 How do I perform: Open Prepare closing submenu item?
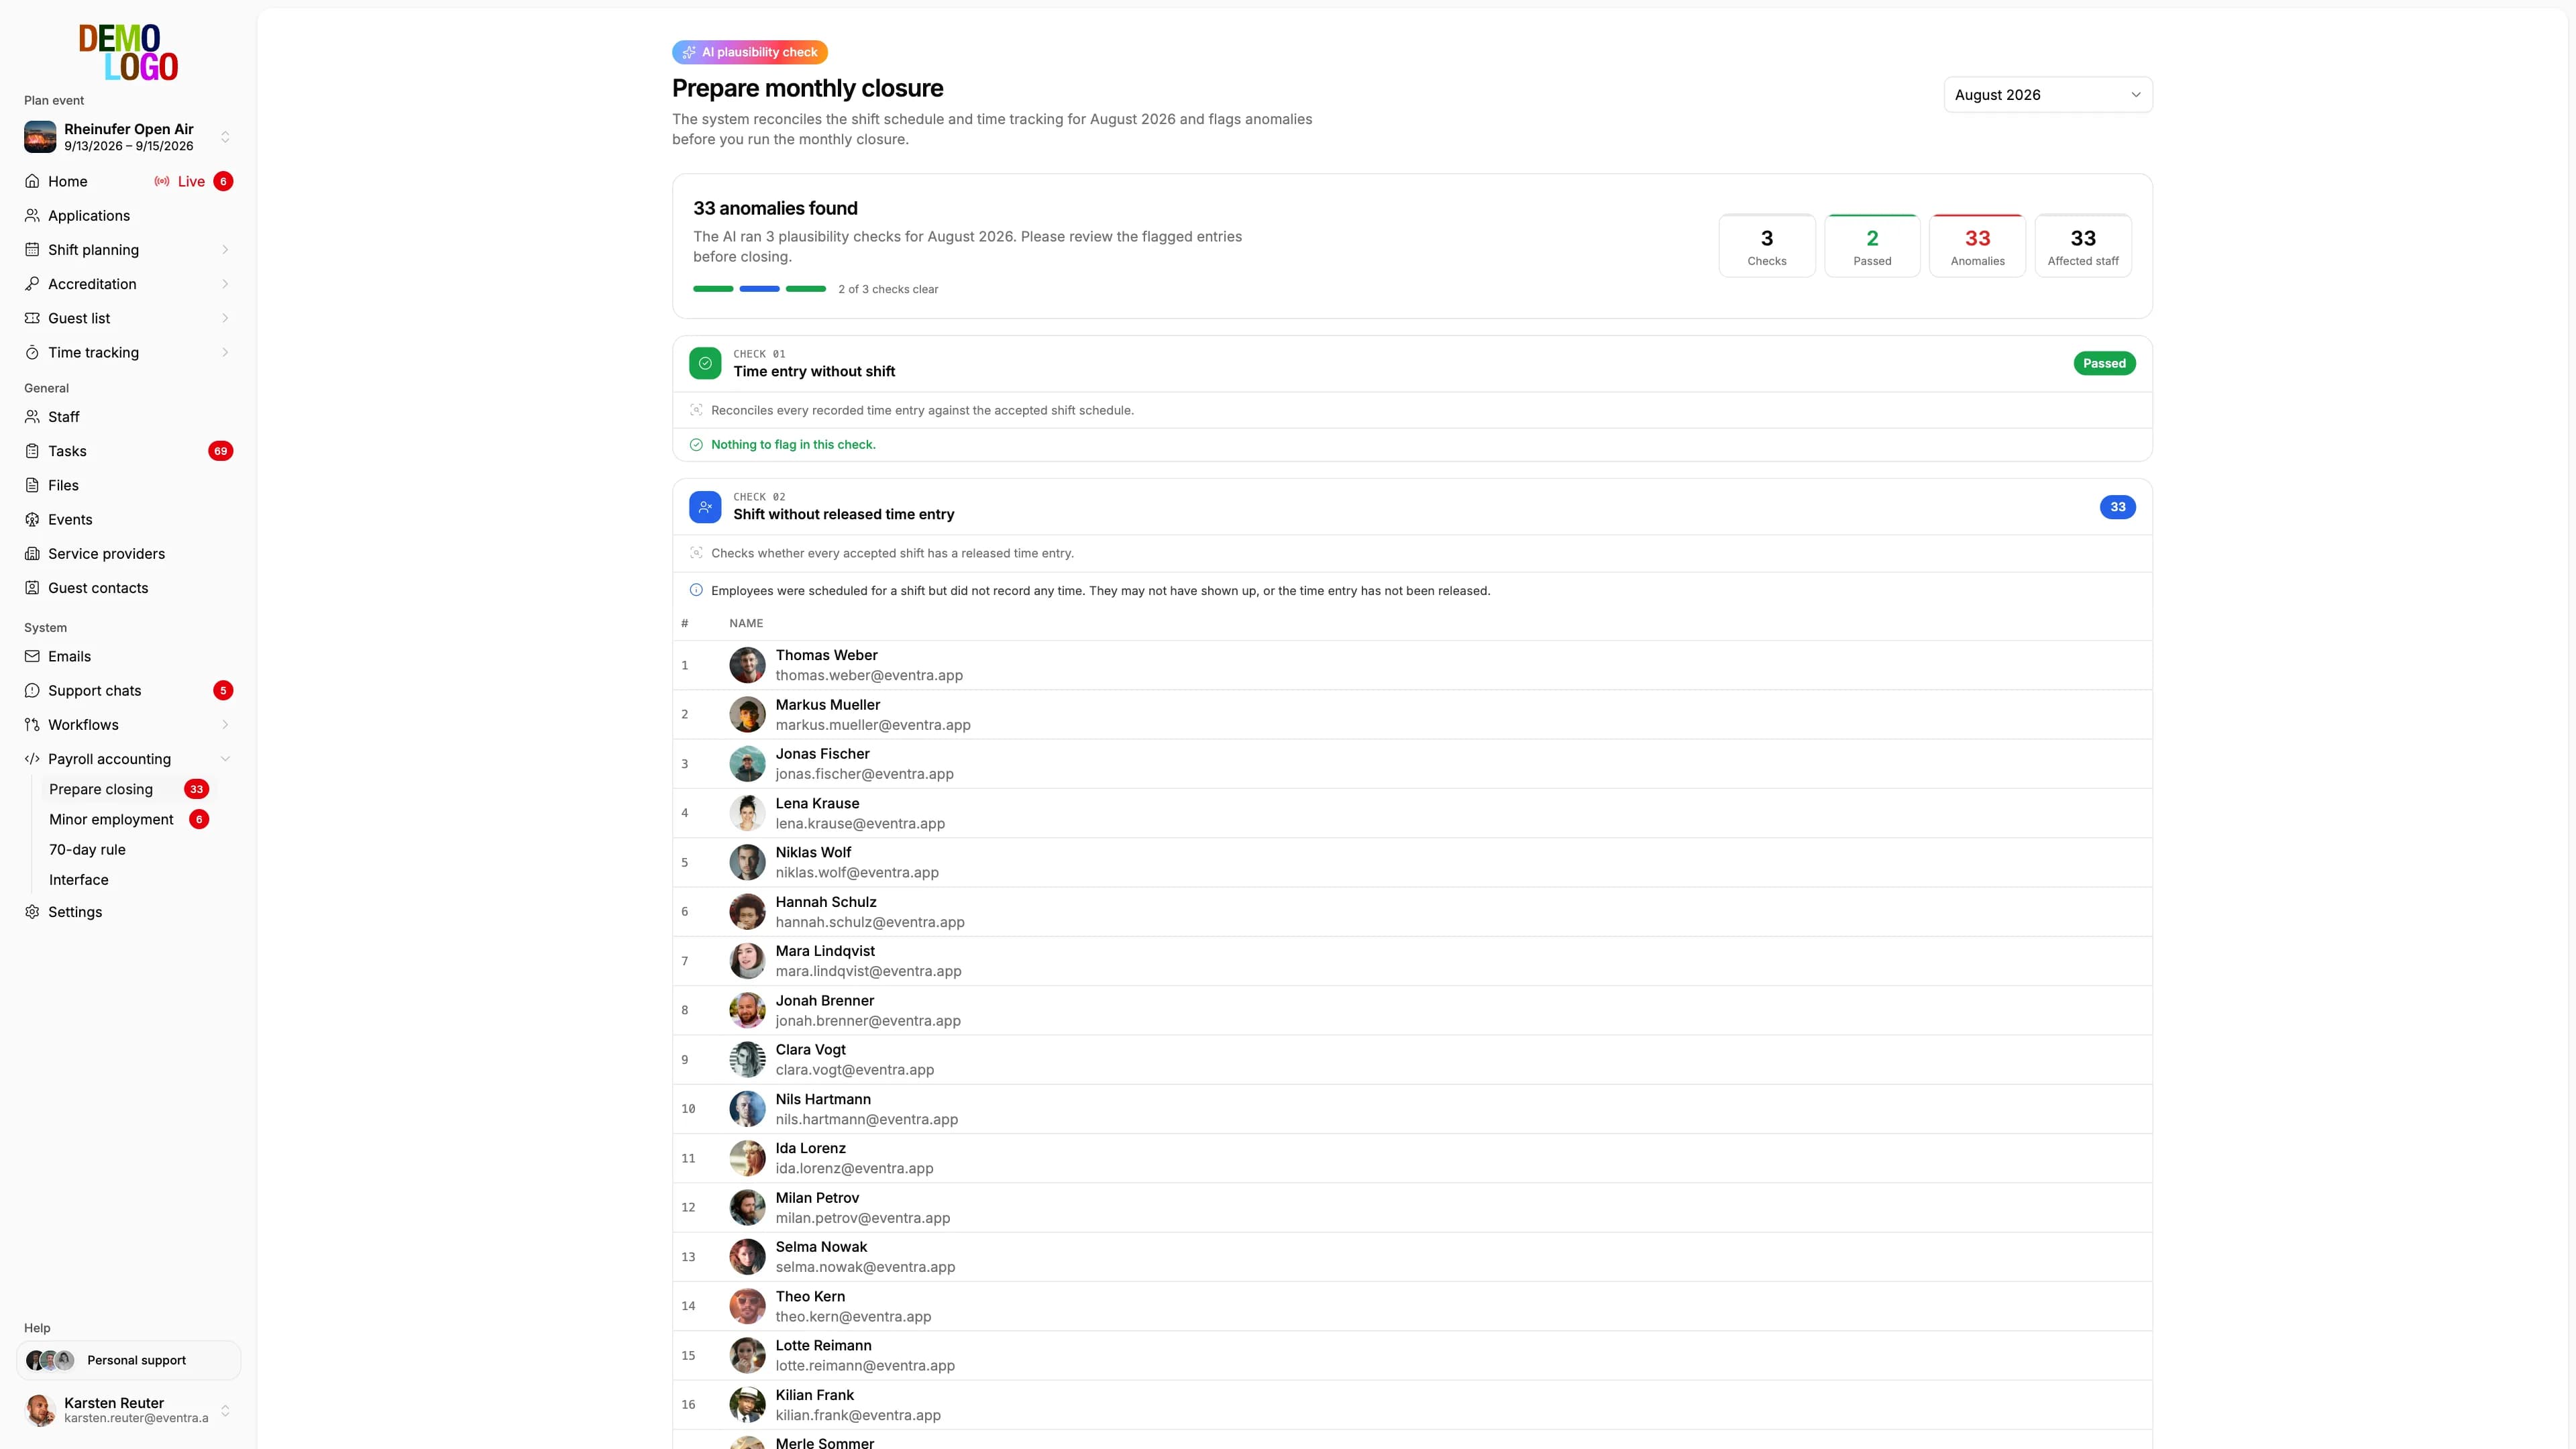pos(128,789)
